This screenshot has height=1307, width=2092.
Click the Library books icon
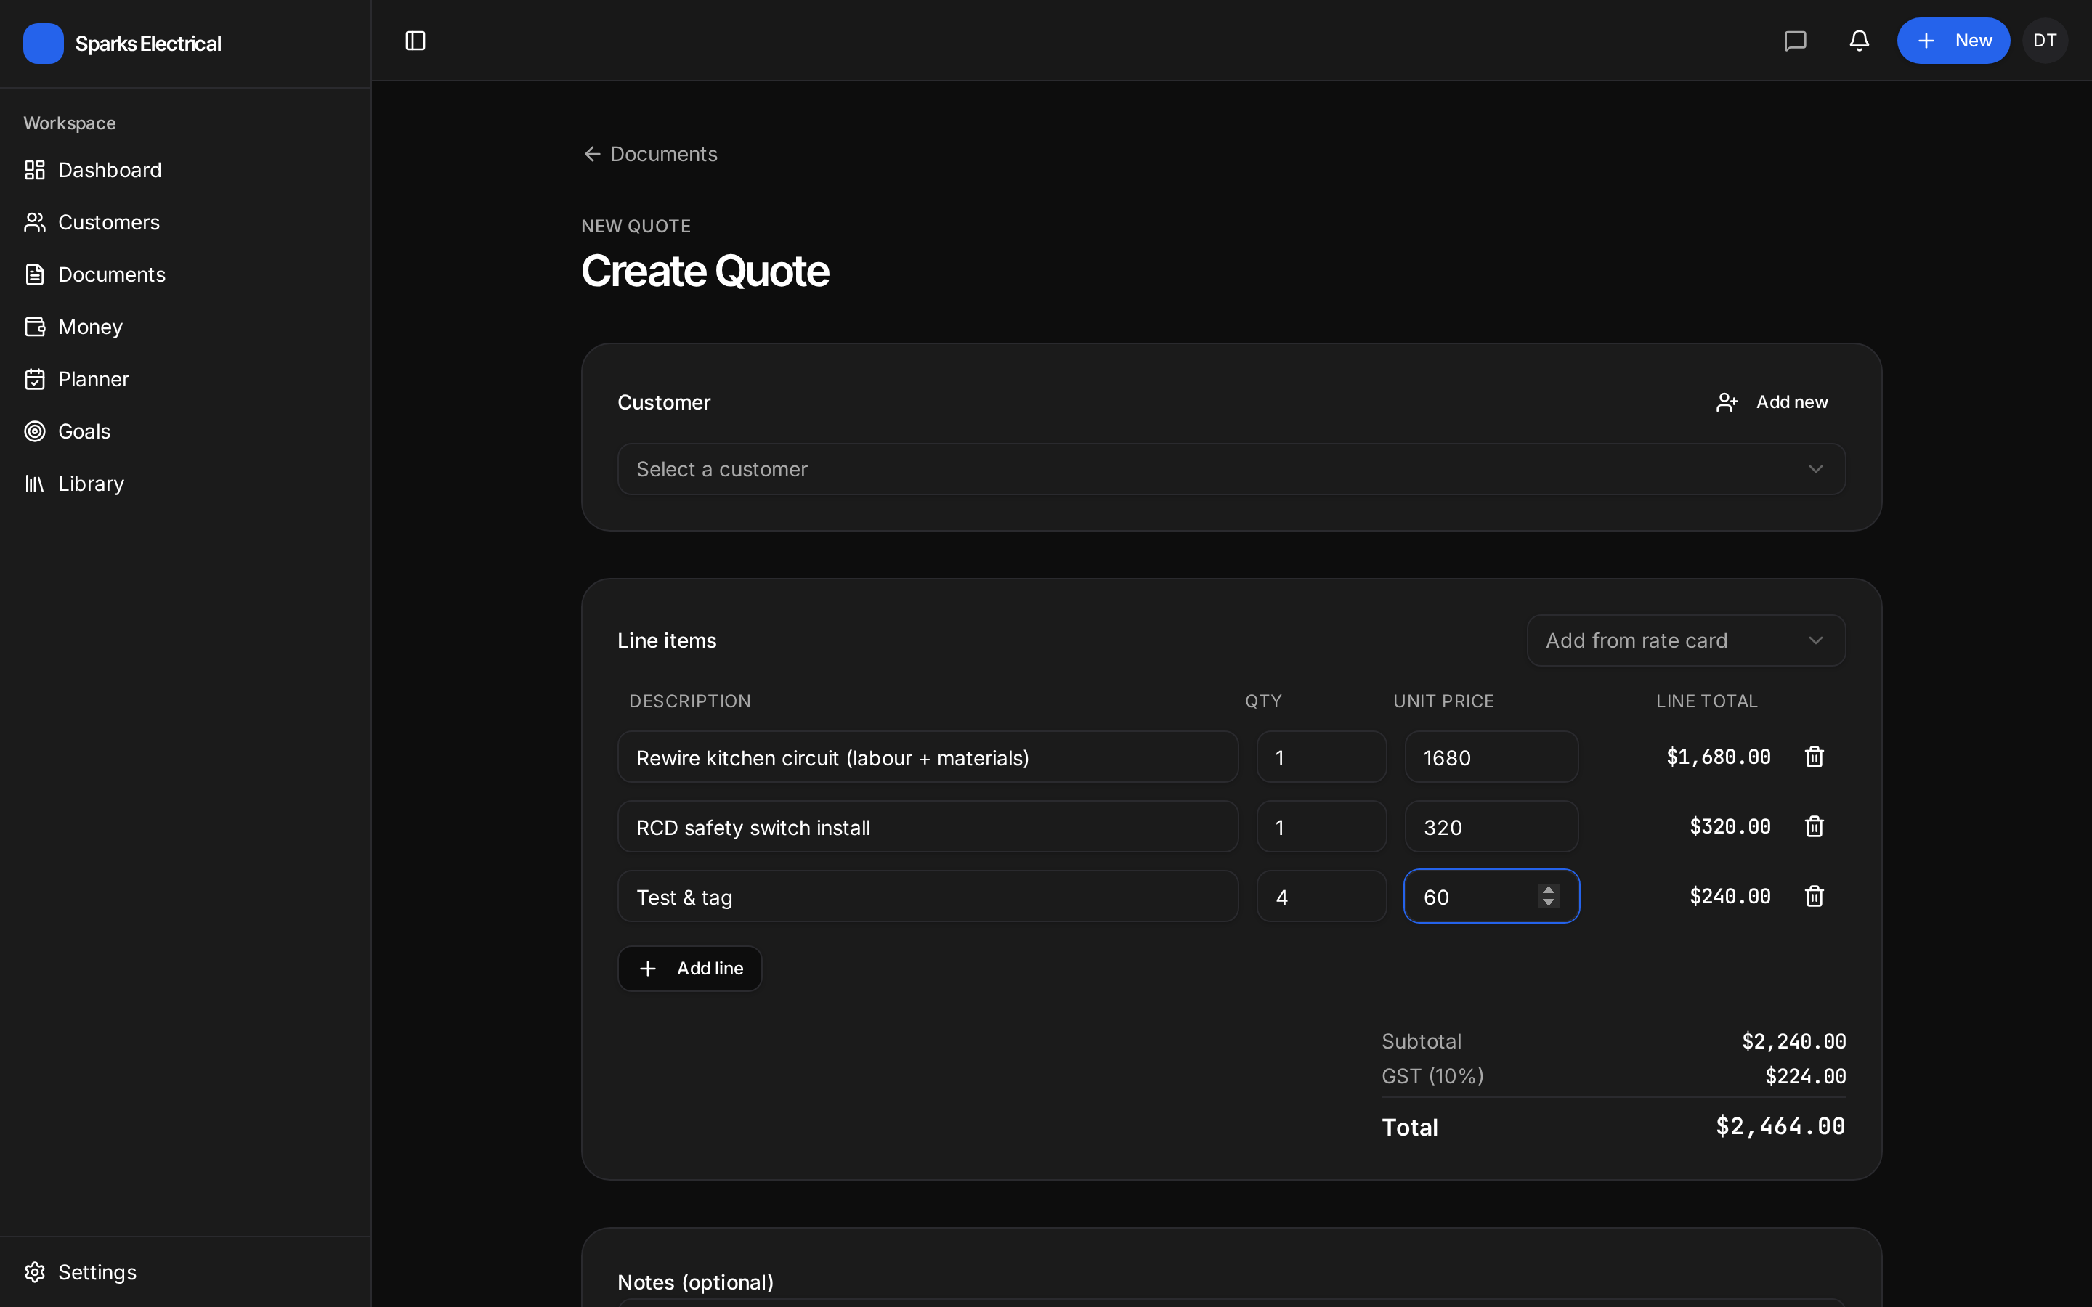(x=35, y=484)
